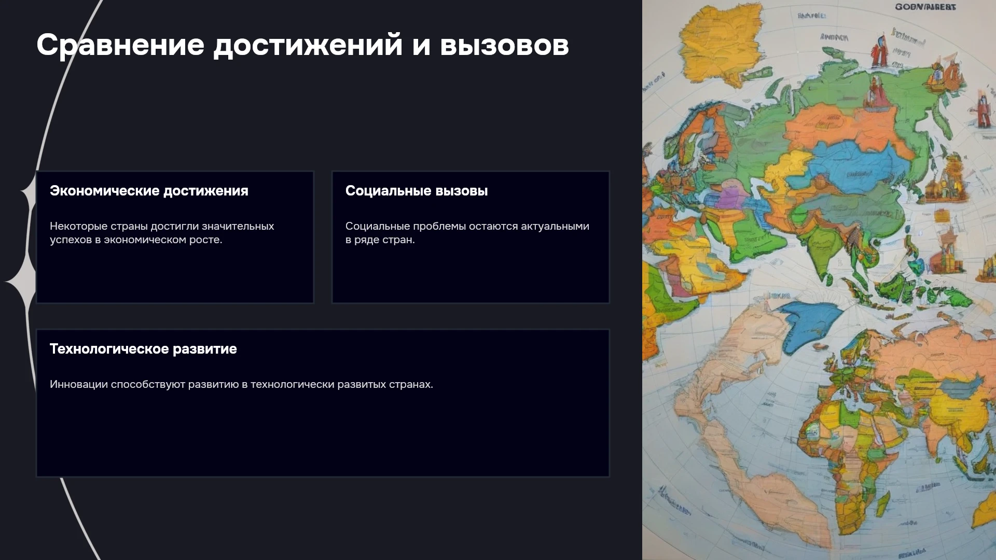The width and height of the screenshot is (996, 560).
Task: Select the "Социальные проблемы остаются актуальными" paragraph
Action: point(467,233)
